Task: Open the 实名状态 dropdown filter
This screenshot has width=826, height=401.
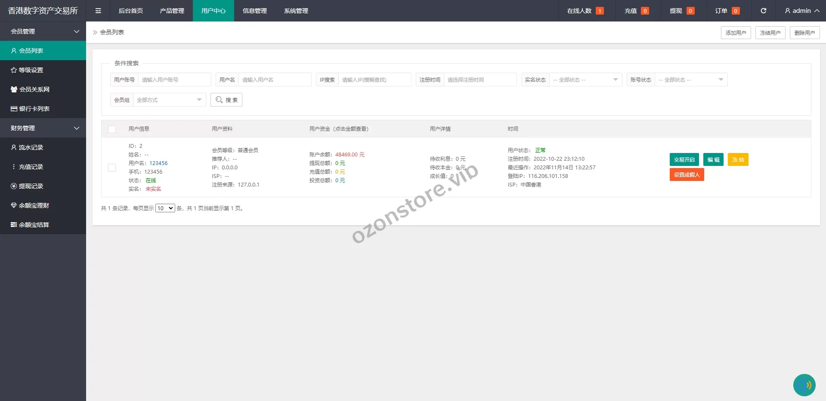Action: click(x=585, y=80)
